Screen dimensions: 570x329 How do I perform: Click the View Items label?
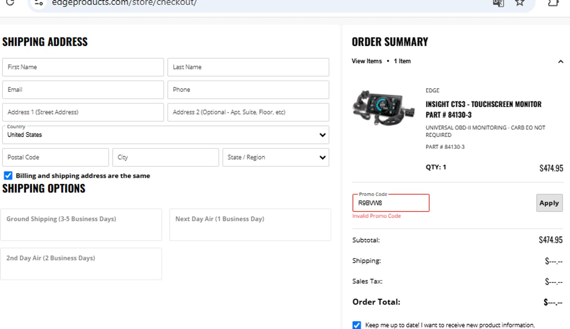(x=367, y=61)
